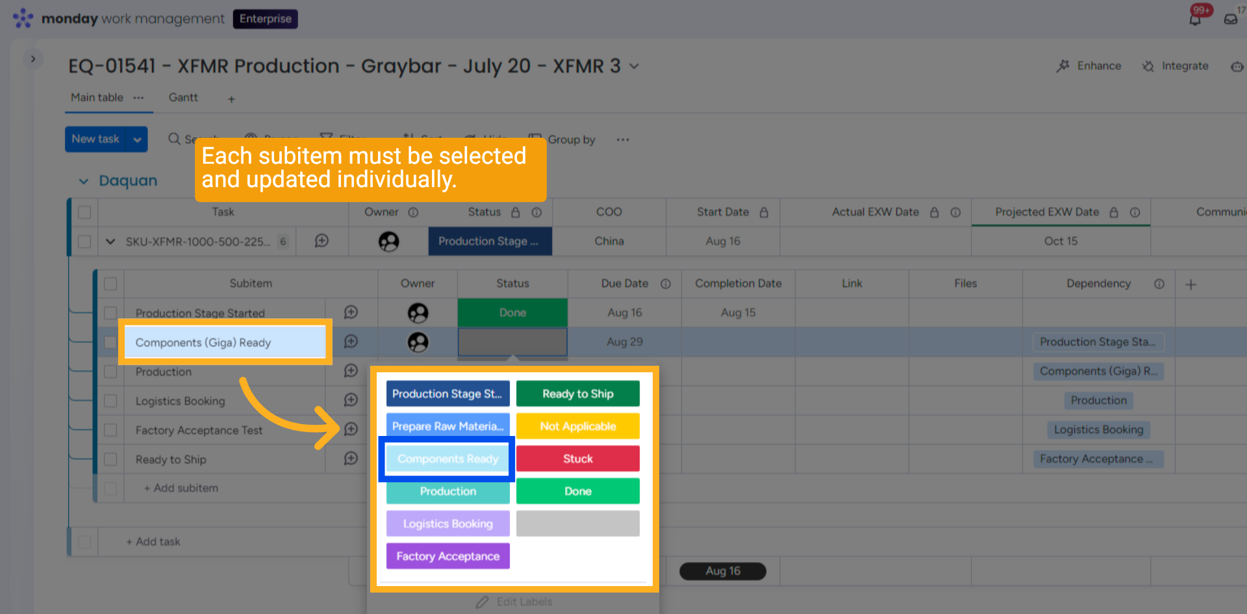Add a new board view with the plus icon
This screenshot has height=614, width=1247.
click(x=231, y=99)
